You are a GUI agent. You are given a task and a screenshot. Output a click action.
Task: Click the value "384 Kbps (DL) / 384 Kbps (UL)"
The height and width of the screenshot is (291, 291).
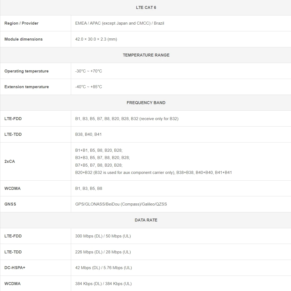[x=103, y=284]
